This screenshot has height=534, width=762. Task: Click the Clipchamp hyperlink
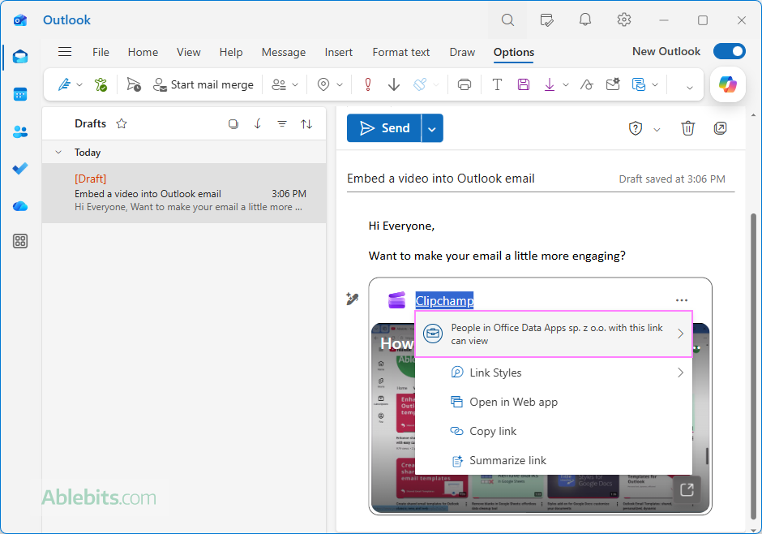click(444, 301)
